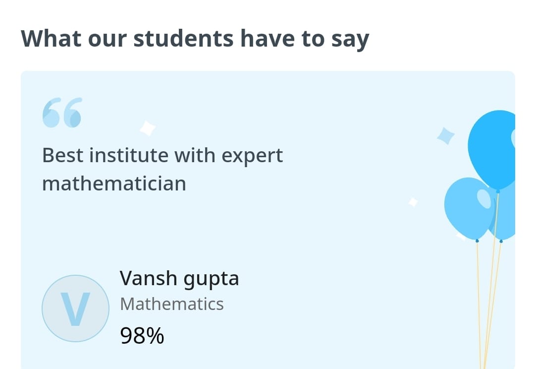
Task: Click the blue diamond sparkle beside the balloons
Action: pos(446,135)
